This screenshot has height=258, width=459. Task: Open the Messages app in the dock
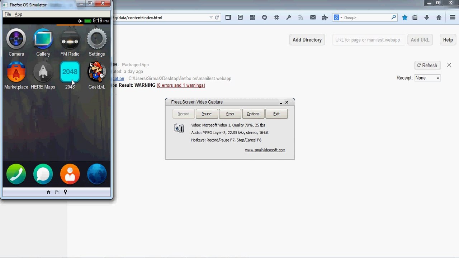click(x=43, y=174)
